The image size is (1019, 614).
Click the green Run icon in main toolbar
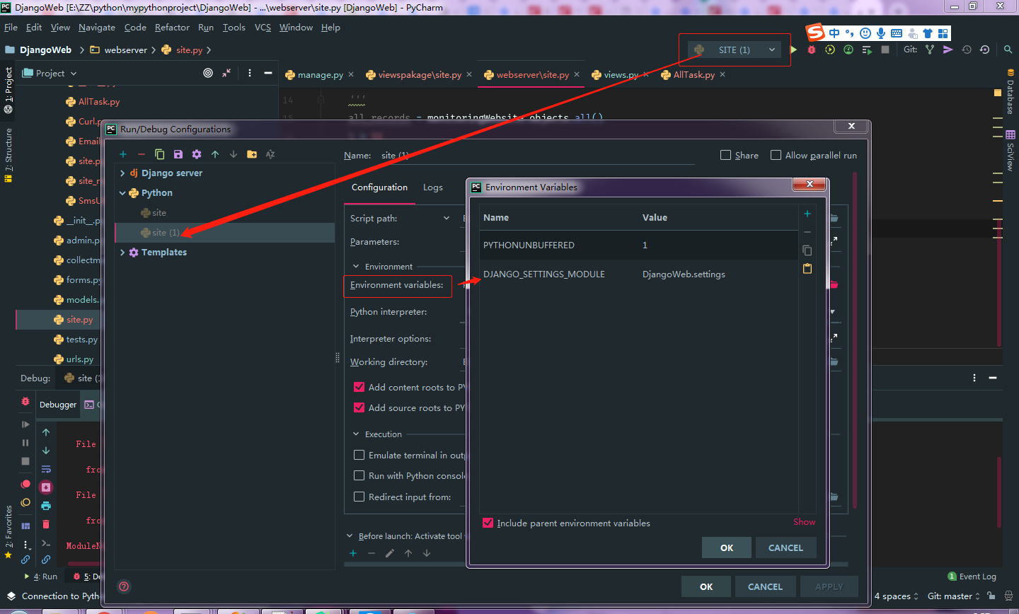point(793,50)
